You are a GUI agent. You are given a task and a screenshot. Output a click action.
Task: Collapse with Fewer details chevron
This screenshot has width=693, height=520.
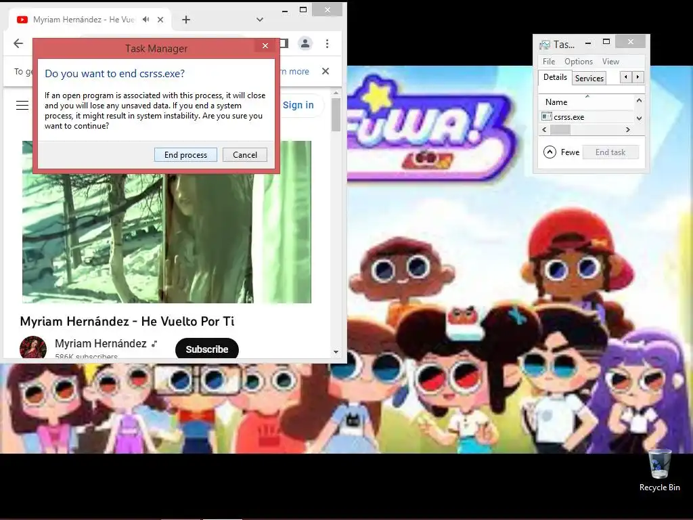coord(550,152)
